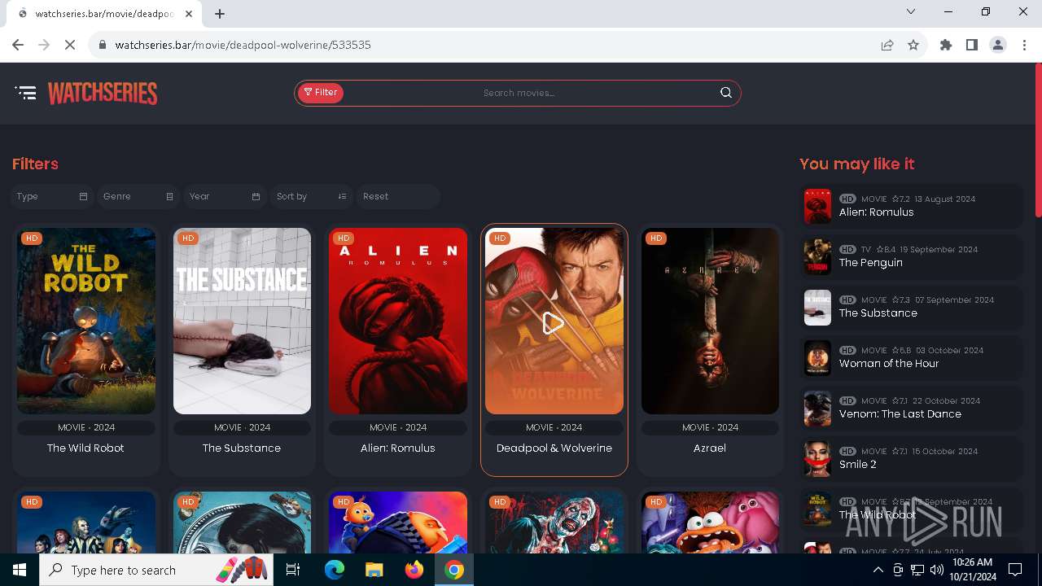
Task: Open The Wild Robot poster thumbnail
Action: [x=86, y=321]
